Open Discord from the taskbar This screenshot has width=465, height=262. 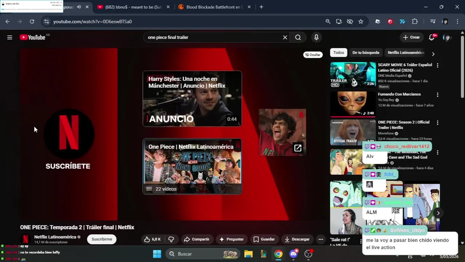tap(294, 254)
